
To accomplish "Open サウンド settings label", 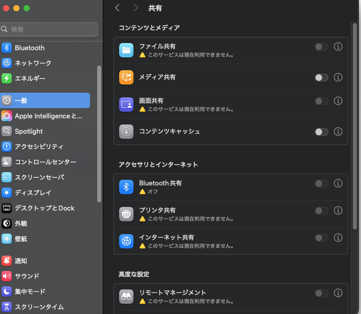I will point(27,276).
